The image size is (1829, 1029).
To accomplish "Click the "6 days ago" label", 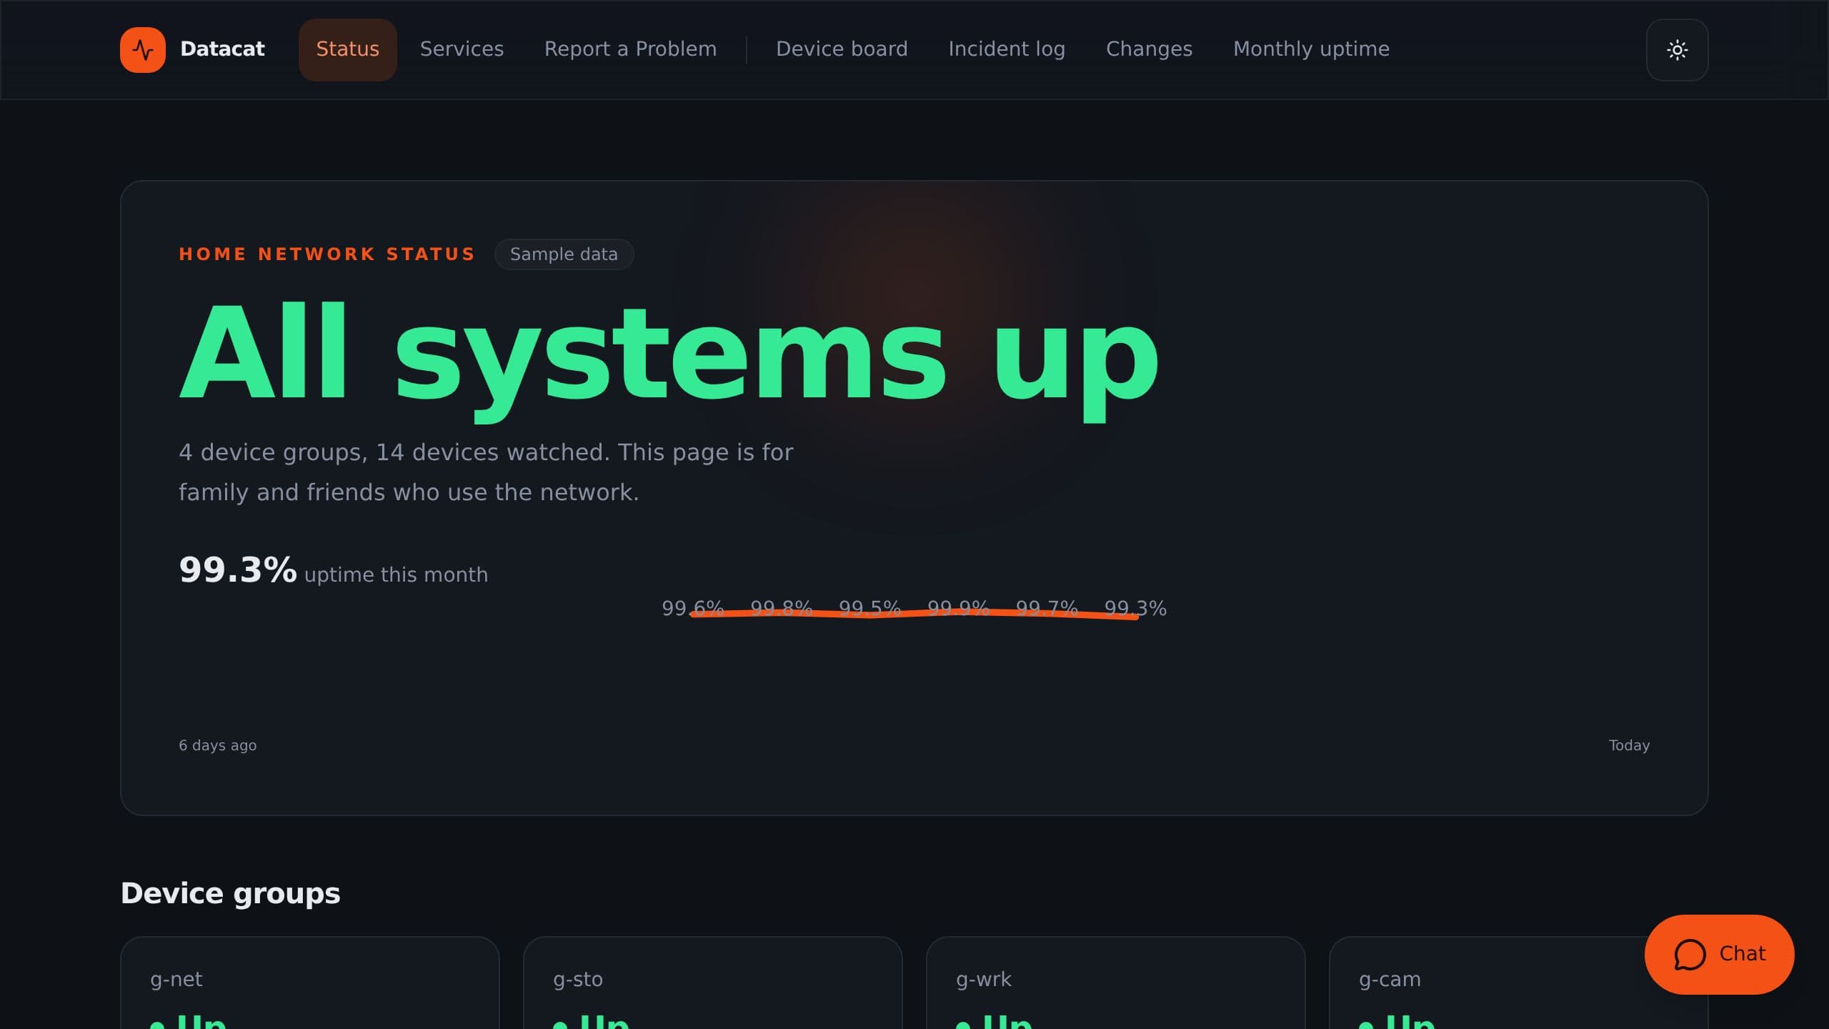I will [217, 745].
